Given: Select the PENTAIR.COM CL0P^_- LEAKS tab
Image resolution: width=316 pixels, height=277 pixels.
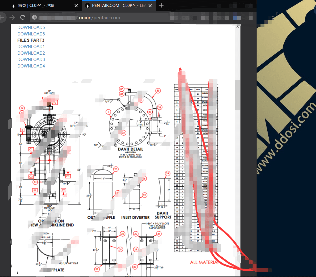Looking at the screenshot, I should pyautogui.click(x=118, y=6).
